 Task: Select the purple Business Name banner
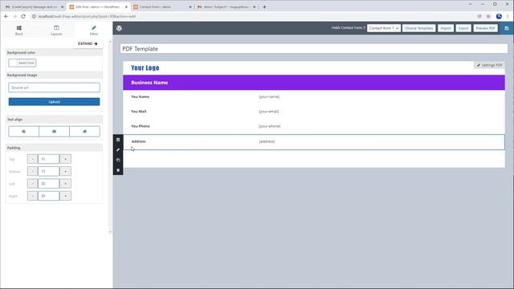[314, 83]
